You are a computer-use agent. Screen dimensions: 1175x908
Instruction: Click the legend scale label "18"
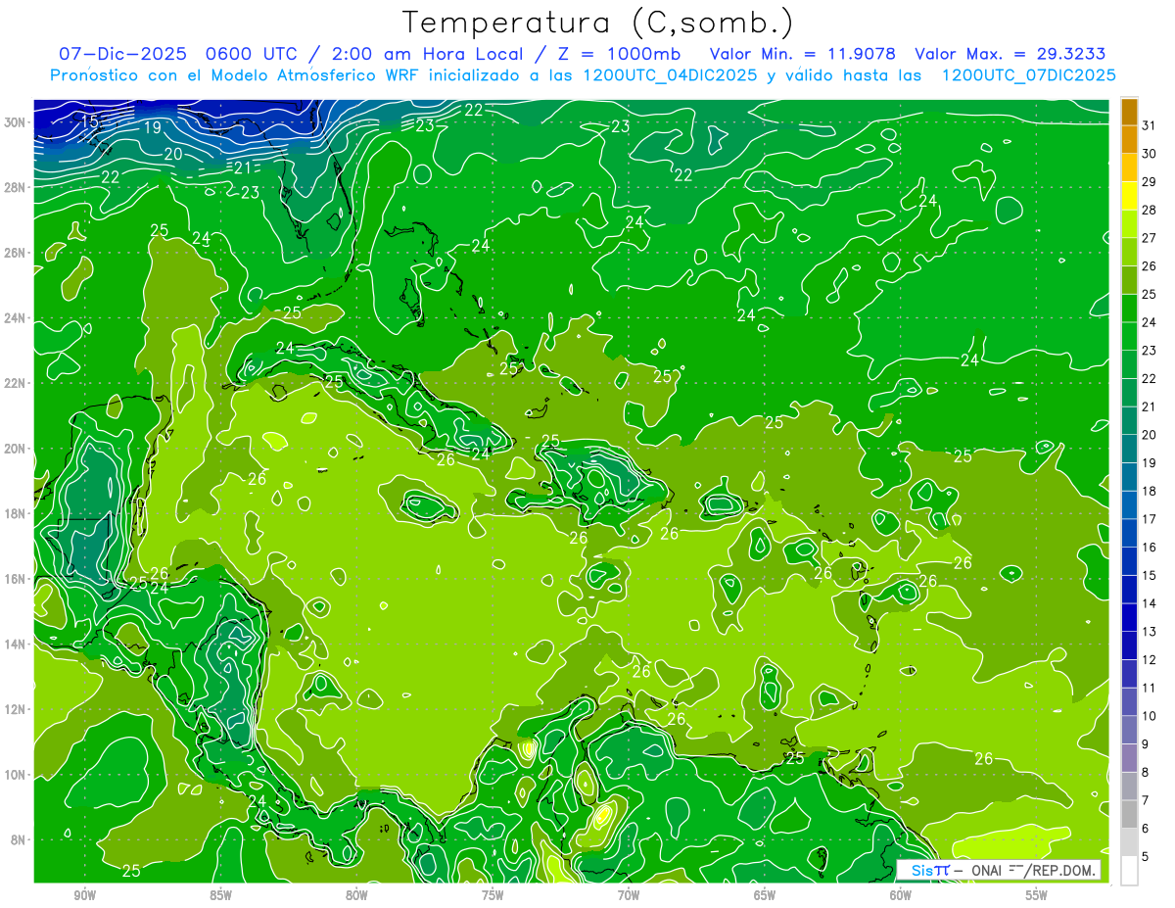point(1150,491)
